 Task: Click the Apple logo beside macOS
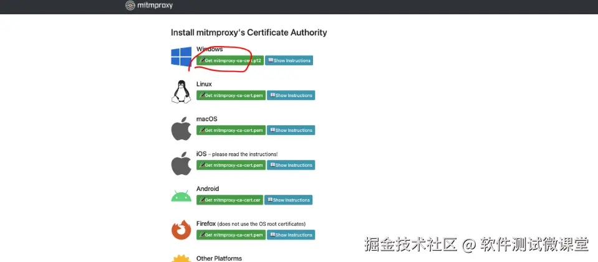point(181,129)
